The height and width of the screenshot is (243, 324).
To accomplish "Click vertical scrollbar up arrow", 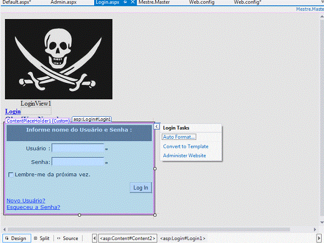I will click(x=322, y=17).
